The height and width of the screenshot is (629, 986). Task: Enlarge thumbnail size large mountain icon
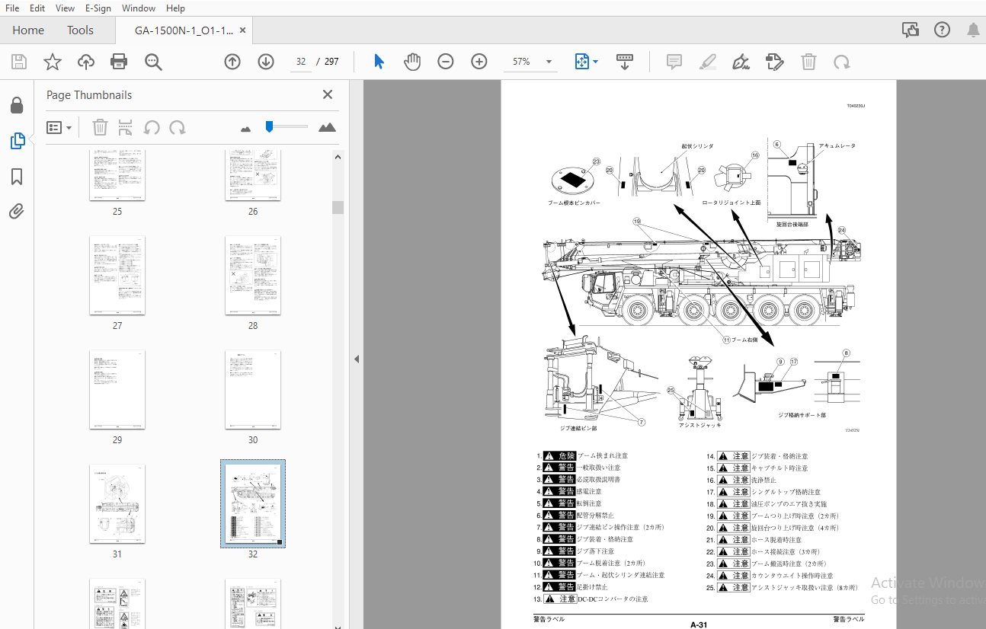(328, 127)
